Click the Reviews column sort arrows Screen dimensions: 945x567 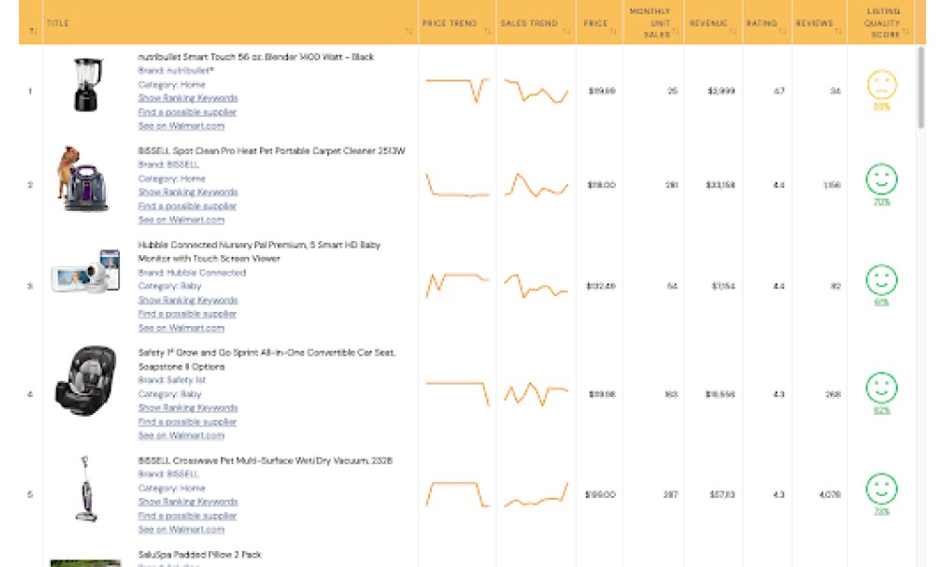pyautogui.click(x=838, y=31)
